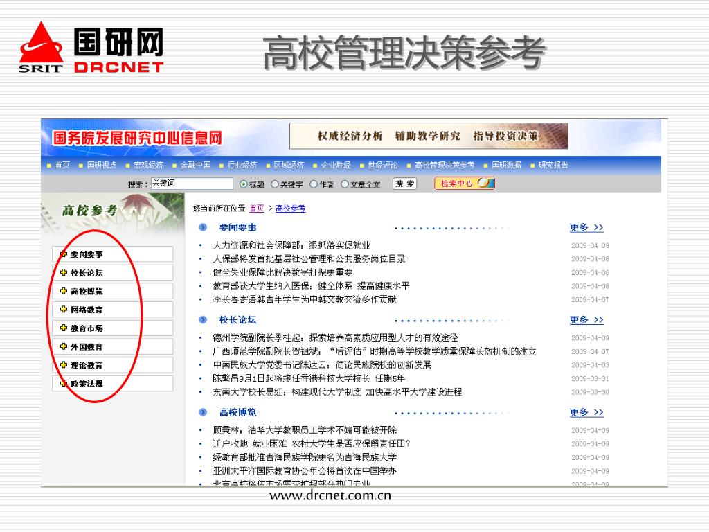Open the 宏观经济 nav item

[149, 165]
